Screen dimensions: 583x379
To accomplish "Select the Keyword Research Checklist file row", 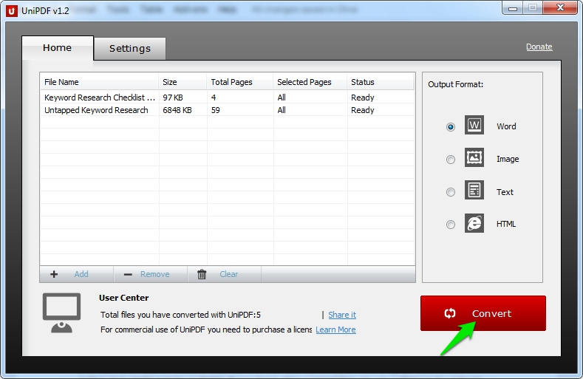I will pyautogui.click(x=227, y=98).
